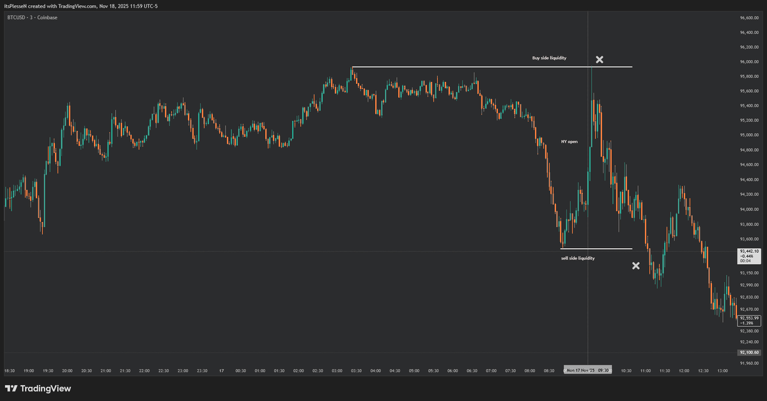This screenshot has height=401, width=767.
Task: Click the 96,400.00 price axis label
Action: [x=750, y=33]
